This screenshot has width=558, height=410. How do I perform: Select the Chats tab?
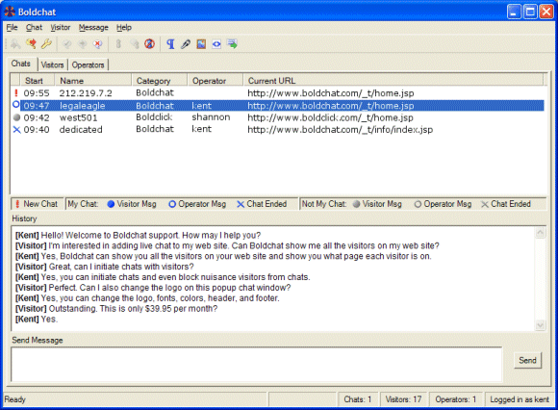tap(20, 64)
